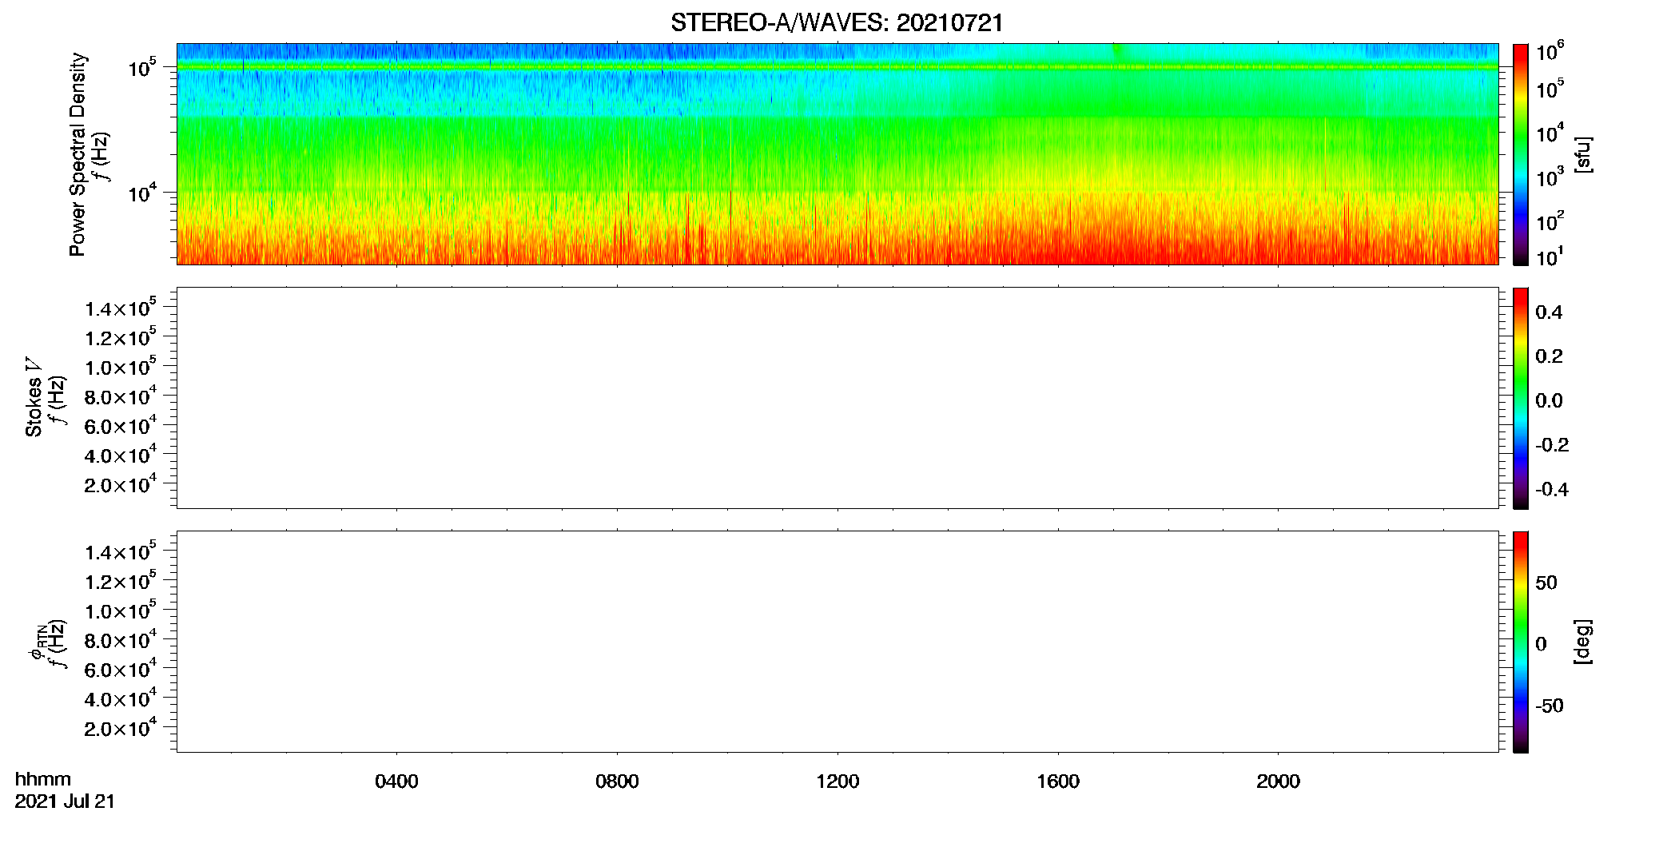This screenshot has width=1675, height=863.
Task: Click the 0.4 label on Stokes color bar
Action: point(1549,312)
